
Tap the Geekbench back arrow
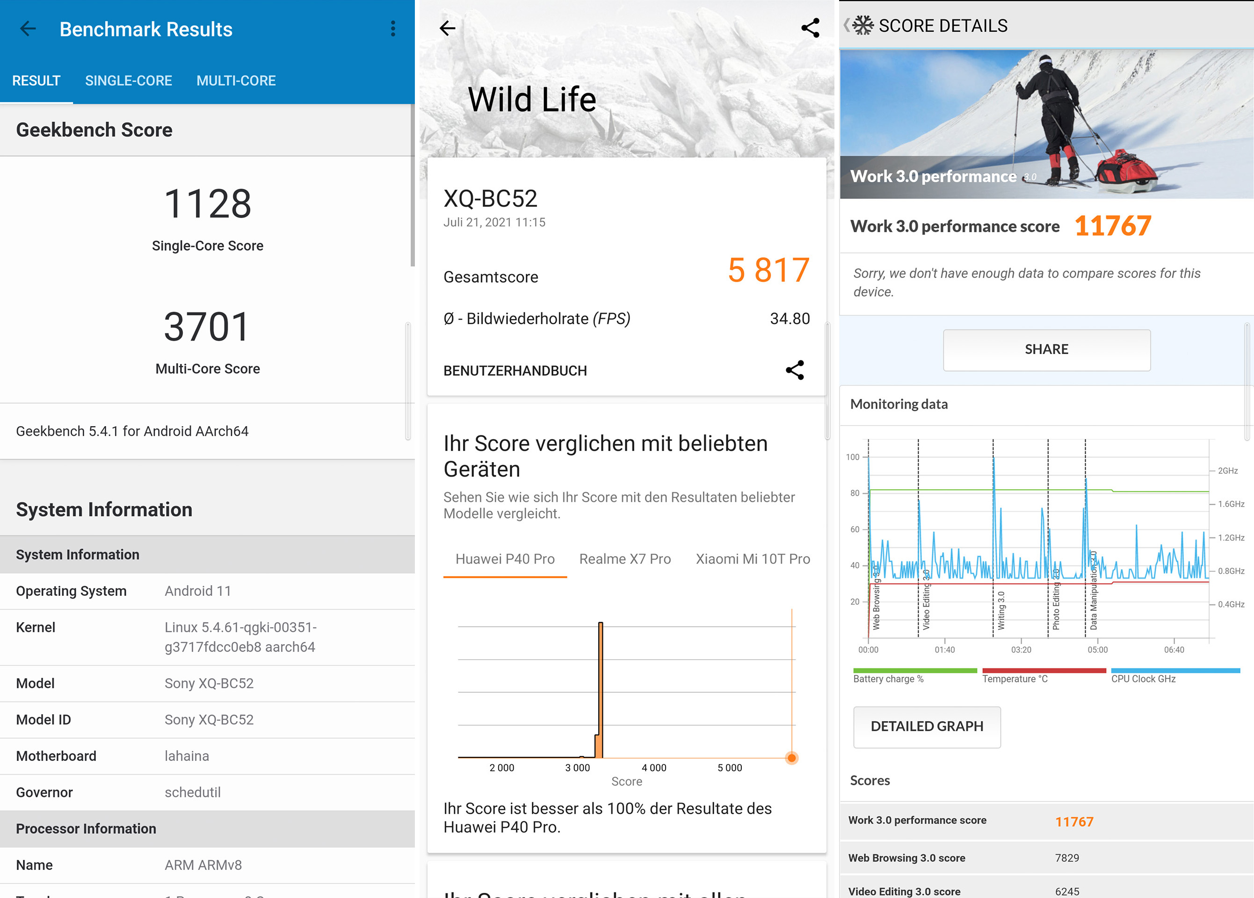pyautogui.click(x=28, y=29)
